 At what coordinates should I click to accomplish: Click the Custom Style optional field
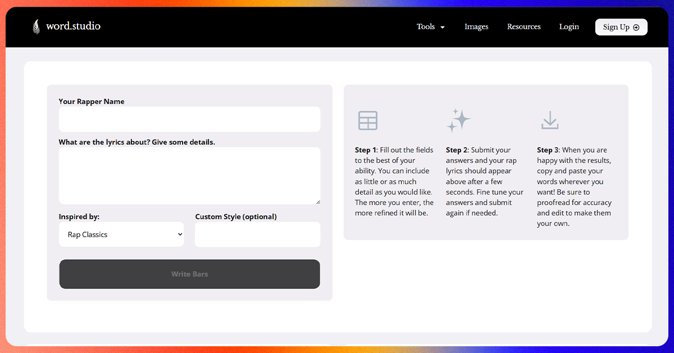(x=257, y=234)
